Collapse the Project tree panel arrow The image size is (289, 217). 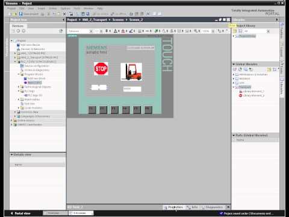pyautogui.click(x=64, y=20)
